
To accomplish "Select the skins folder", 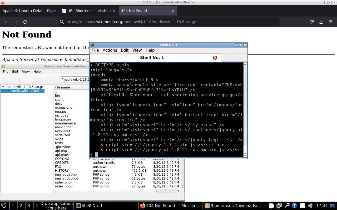I will click(x=59, y=139).
